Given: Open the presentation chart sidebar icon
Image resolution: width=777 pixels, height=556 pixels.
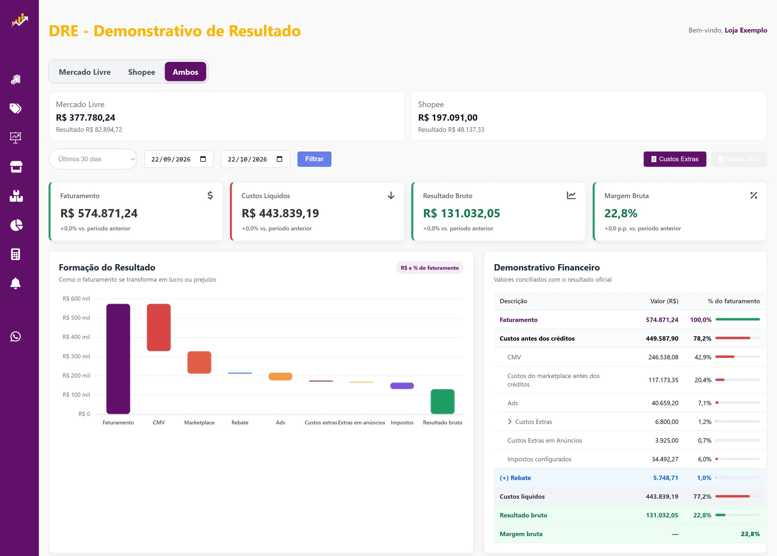Looking at the screenshot, I should (16, 138).
